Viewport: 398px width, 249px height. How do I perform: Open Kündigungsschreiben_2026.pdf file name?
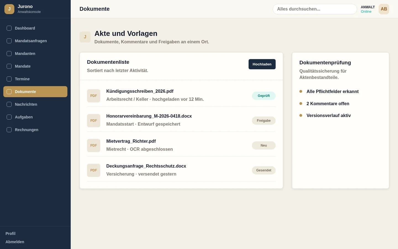pos(140,91)
